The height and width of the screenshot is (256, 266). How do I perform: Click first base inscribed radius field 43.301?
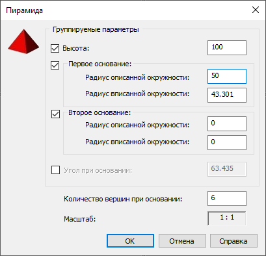(x=227, y=95)
